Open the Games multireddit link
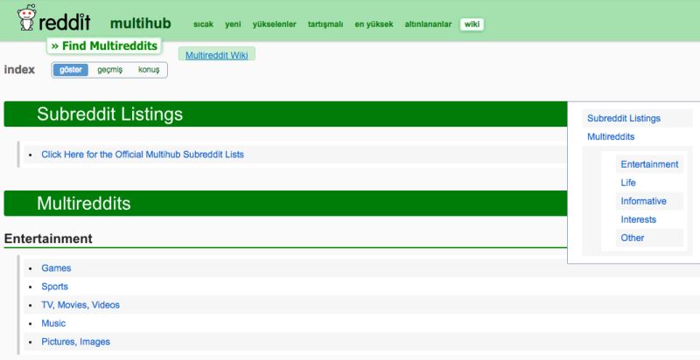Viewport: 700px width, 360px height. (56, 268)
